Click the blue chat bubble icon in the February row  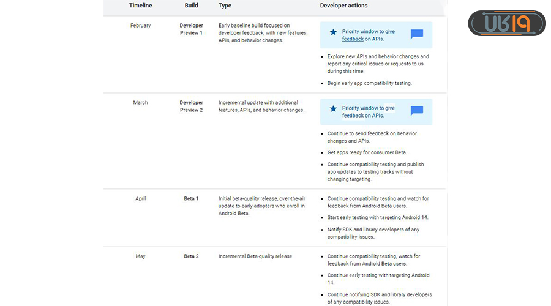pos(416,34)
